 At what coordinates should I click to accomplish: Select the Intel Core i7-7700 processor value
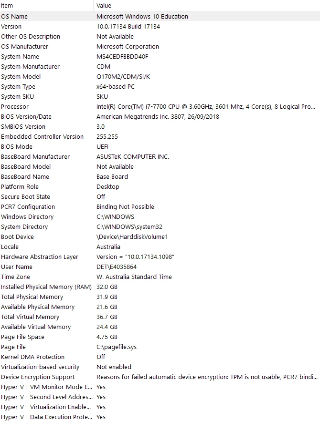(x=206, y=107)
